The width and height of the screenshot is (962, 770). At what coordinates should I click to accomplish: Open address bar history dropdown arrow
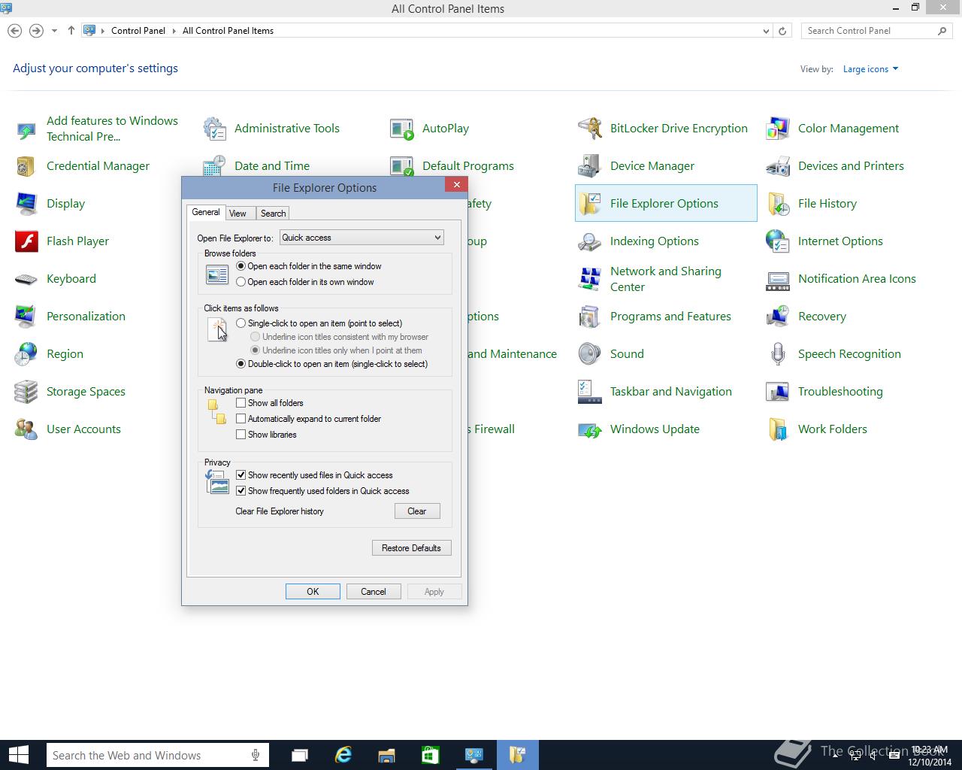coord(766,31)
